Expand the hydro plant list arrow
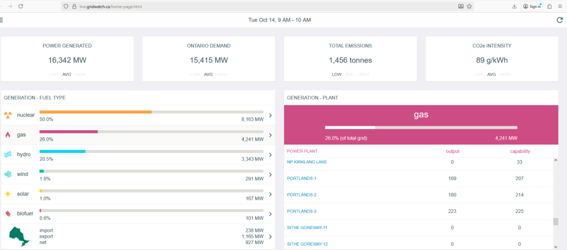This screenshot has width=567, height=250. [x=270, y=155]
